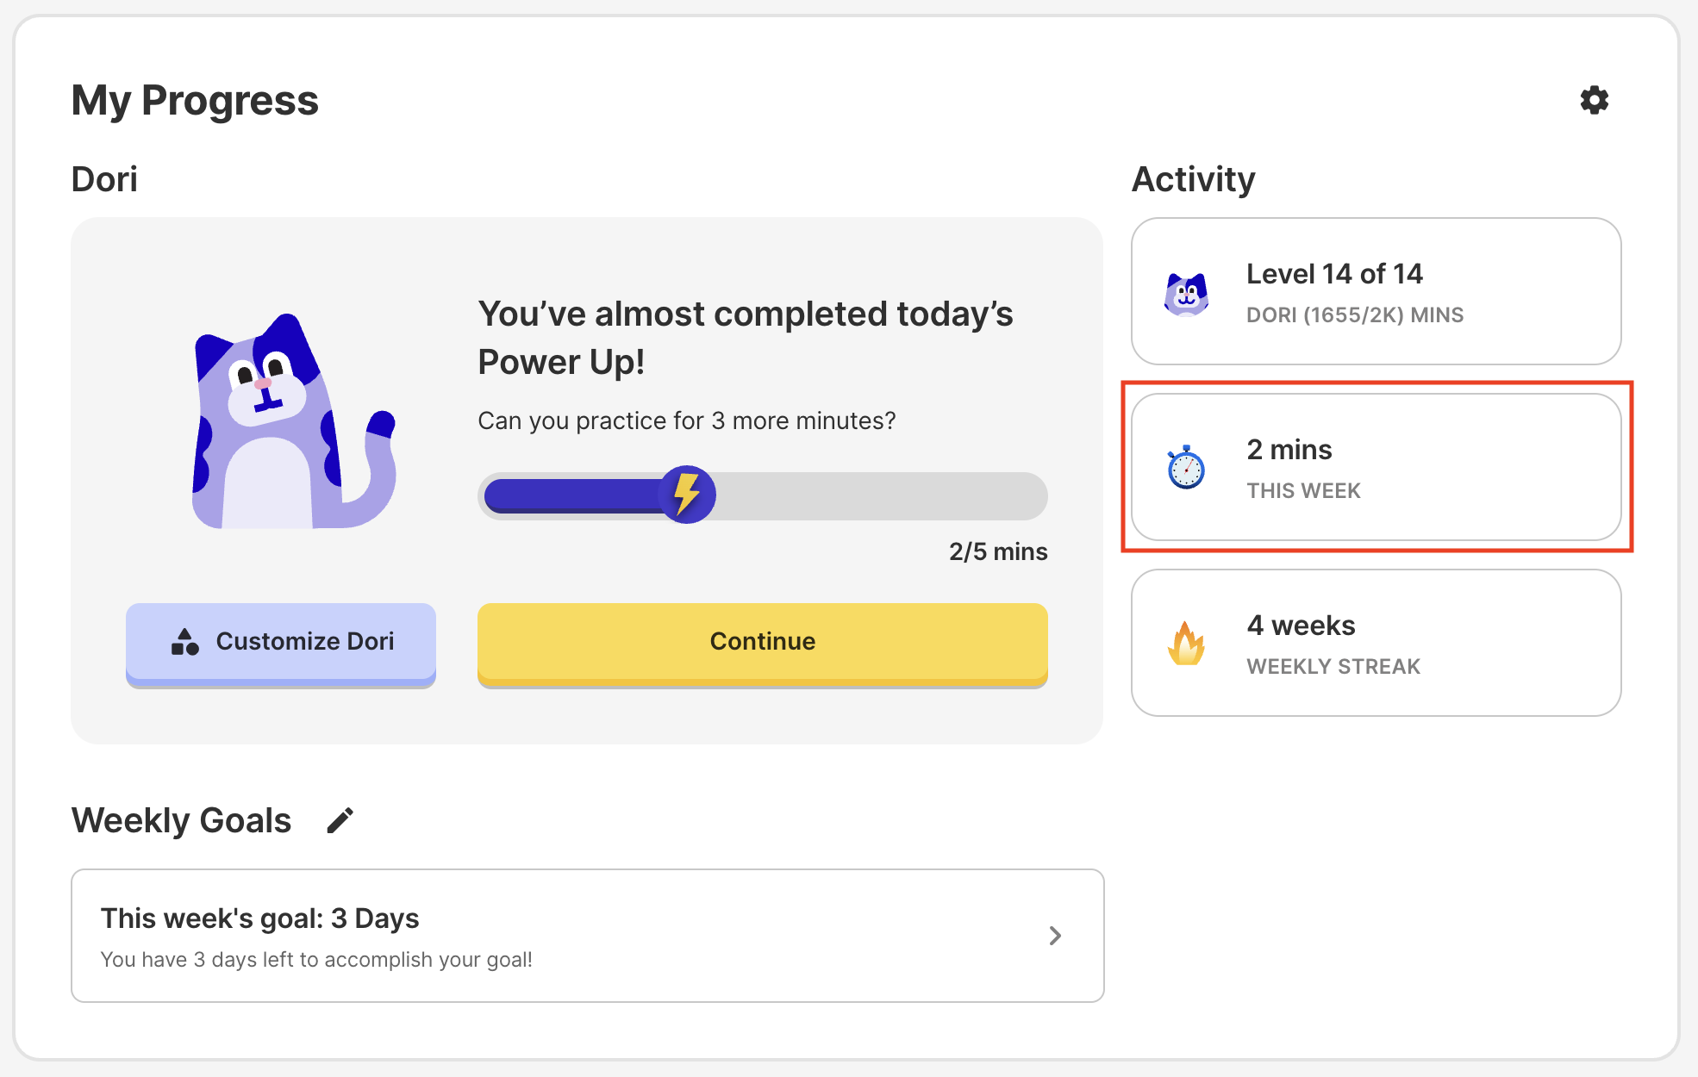
Task: Click the lightning bolt progress marker
Action: click(687, 495)
